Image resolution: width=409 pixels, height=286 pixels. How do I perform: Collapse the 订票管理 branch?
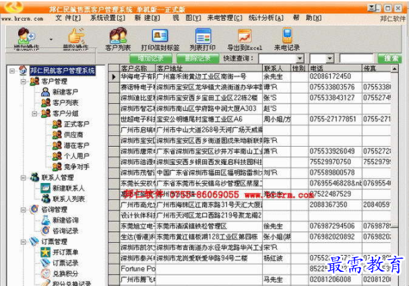23,242
